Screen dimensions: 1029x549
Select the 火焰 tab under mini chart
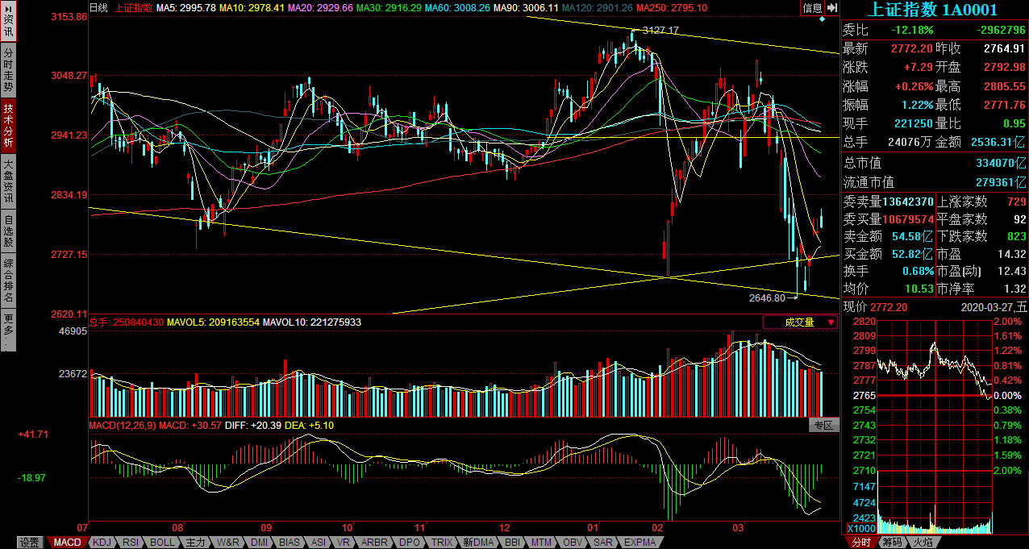[923, 543]
